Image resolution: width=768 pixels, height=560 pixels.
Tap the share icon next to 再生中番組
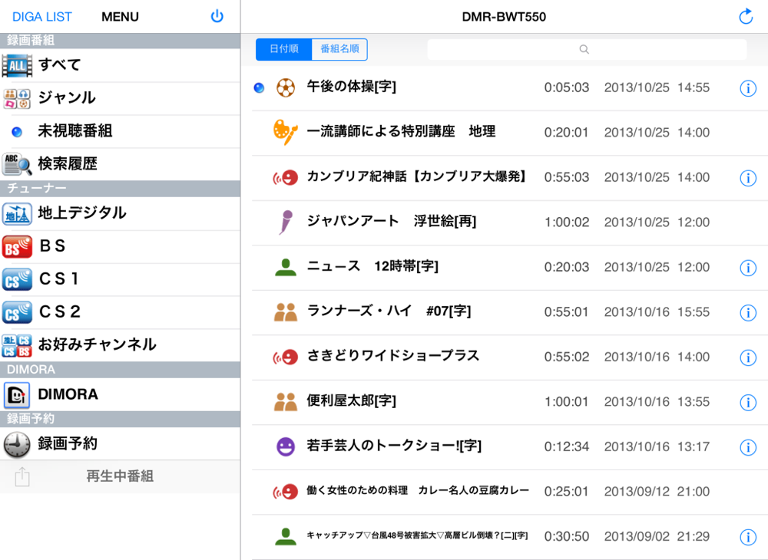coord(22,476)
